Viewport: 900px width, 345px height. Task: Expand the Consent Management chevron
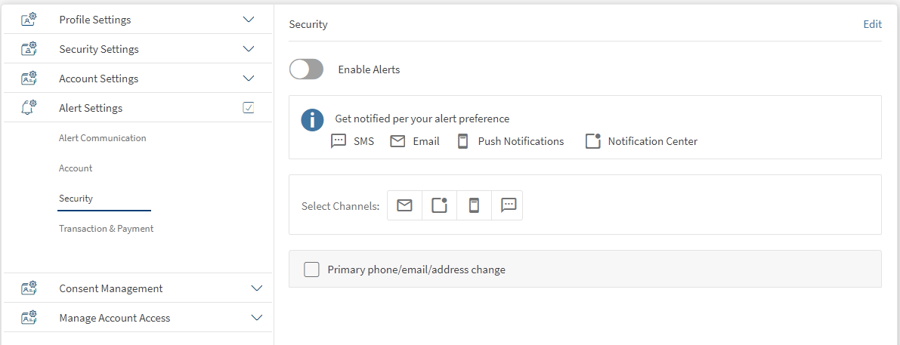[x=256, y=288]
